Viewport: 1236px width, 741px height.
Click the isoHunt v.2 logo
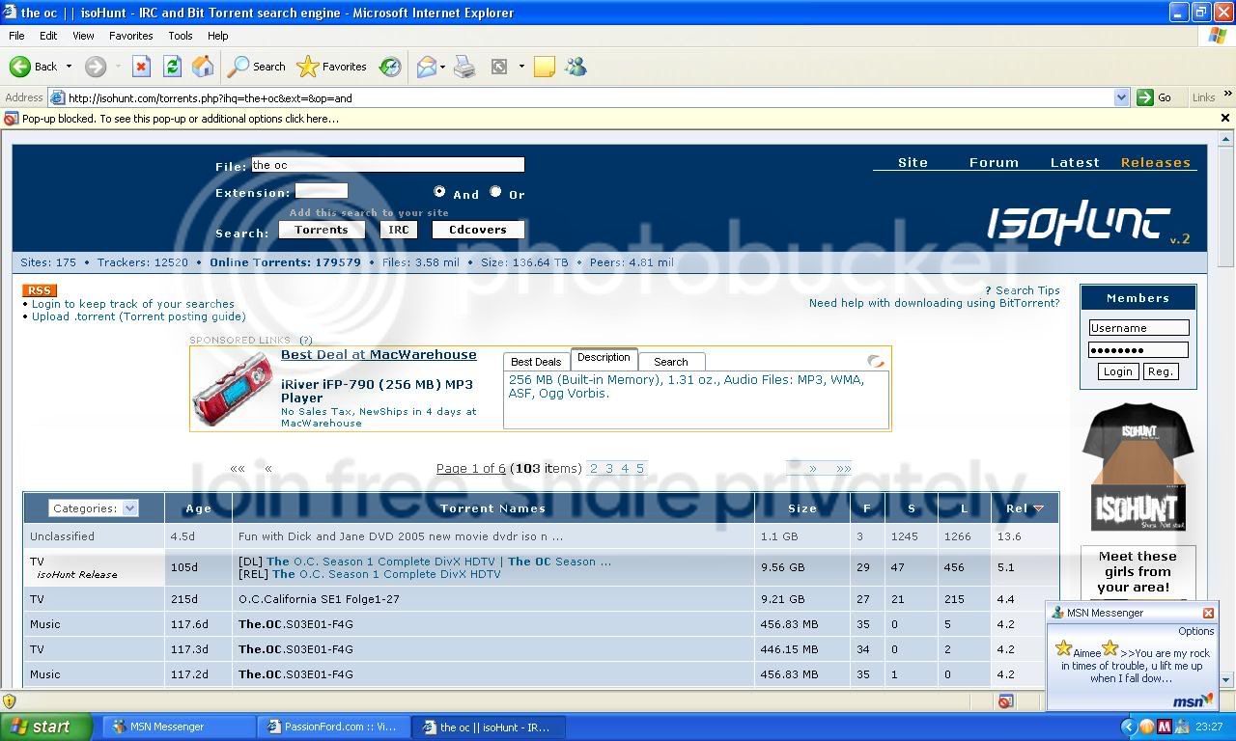1088,224
